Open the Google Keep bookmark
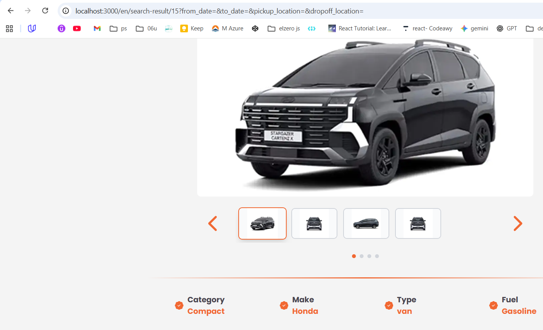 click(x=192, y=28)
